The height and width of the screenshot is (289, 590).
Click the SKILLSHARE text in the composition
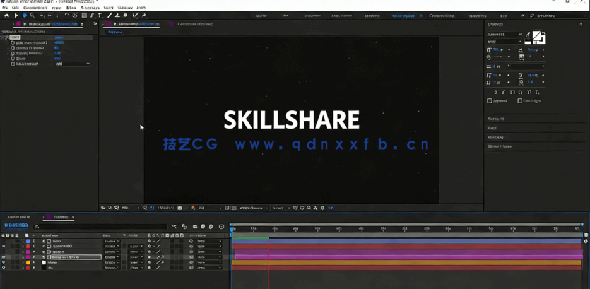pyautogui.click(x=292, y=120)
